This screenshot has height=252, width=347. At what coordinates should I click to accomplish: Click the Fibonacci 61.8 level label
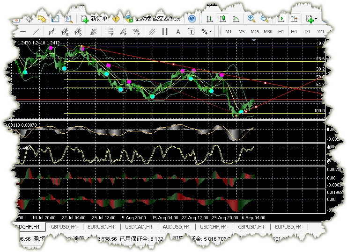(320, 84)
